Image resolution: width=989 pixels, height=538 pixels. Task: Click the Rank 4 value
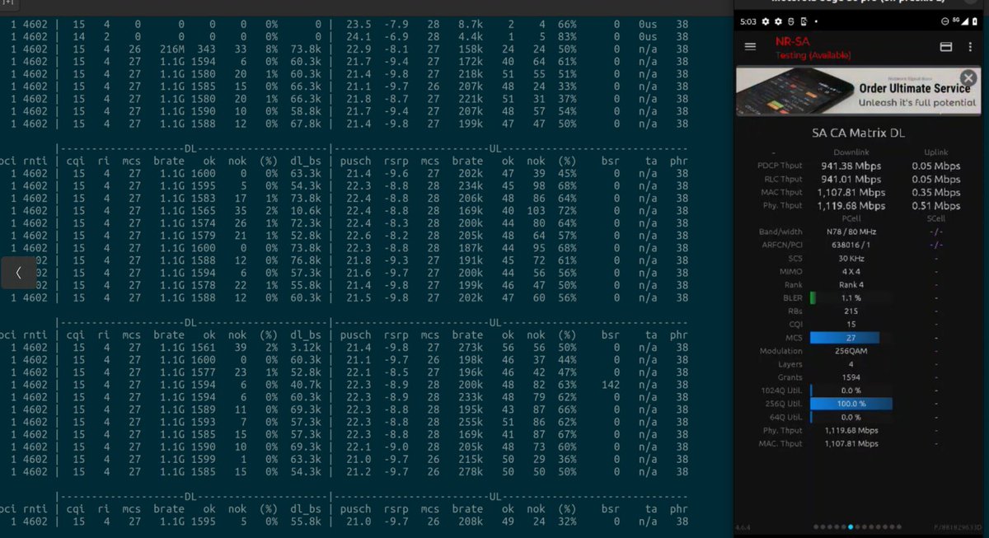(x=851, y=284)
